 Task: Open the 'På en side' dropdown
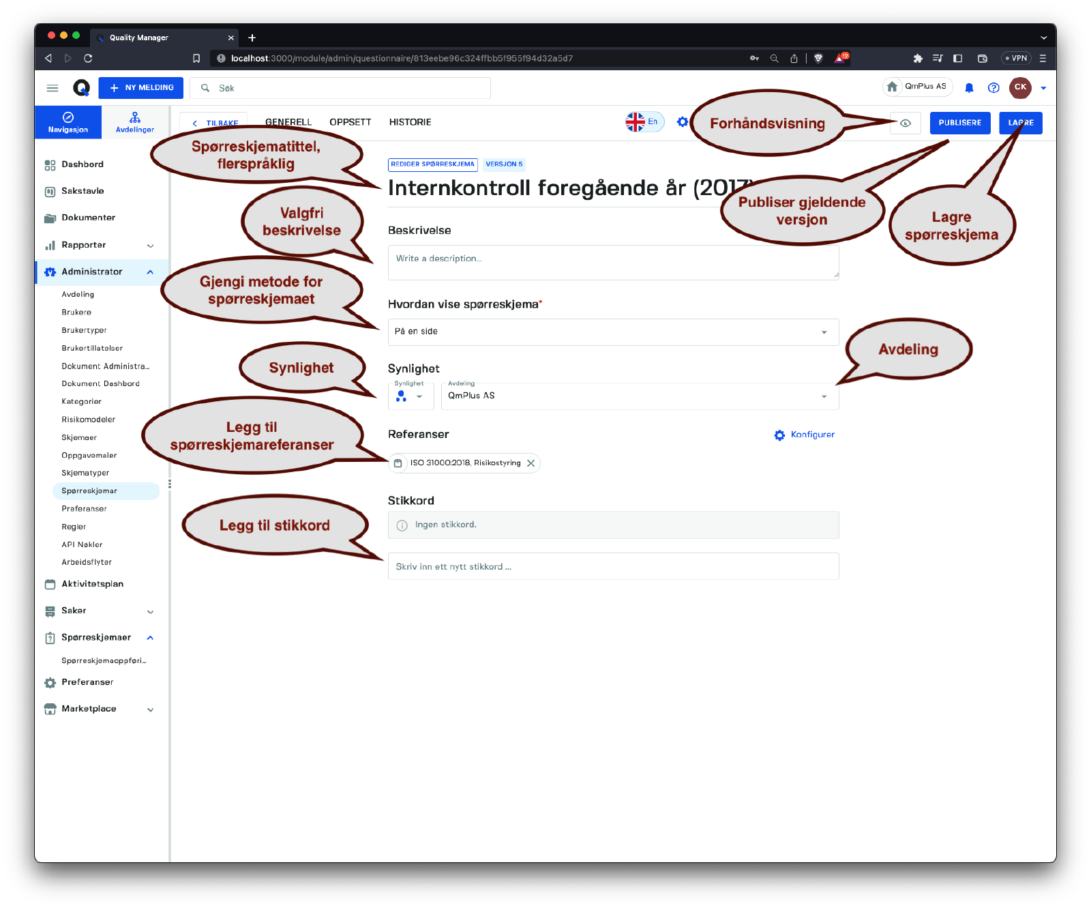pyautogui.click(x=613, y=332)
